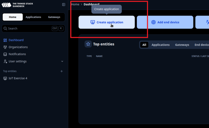Screen dimensions: 209x128
Task: Click the Top entities sidebar section label
Action: [10, 71]
